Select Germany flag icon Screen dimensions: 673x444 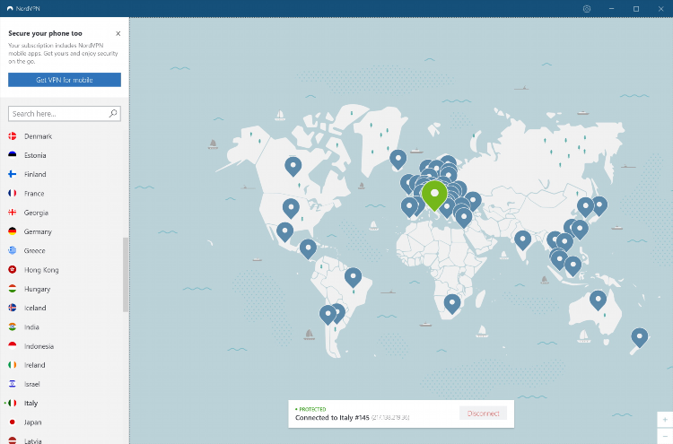[13, 231]
